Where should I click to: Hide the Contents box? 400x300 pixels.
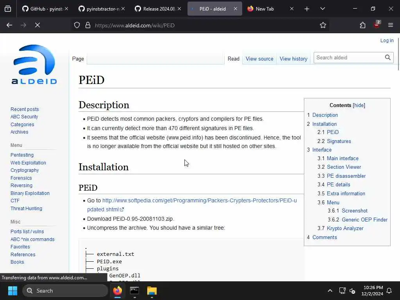(359, 105)
